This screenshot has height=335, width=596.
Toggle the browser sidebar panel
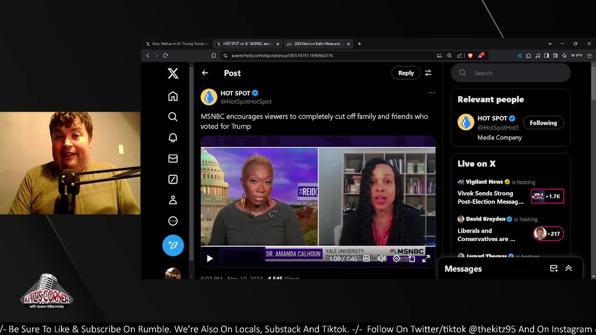547,55
